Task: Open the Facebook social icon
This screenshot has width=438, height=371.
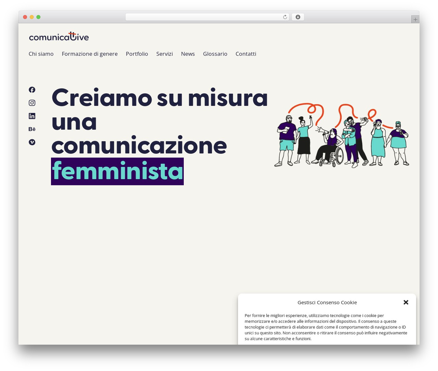Action: pyautogui.click(x=32, y=90)
